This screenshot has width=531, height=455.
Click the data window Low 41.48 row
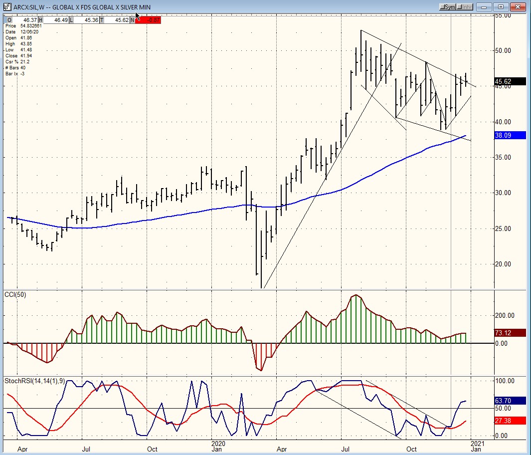point(18,50)
